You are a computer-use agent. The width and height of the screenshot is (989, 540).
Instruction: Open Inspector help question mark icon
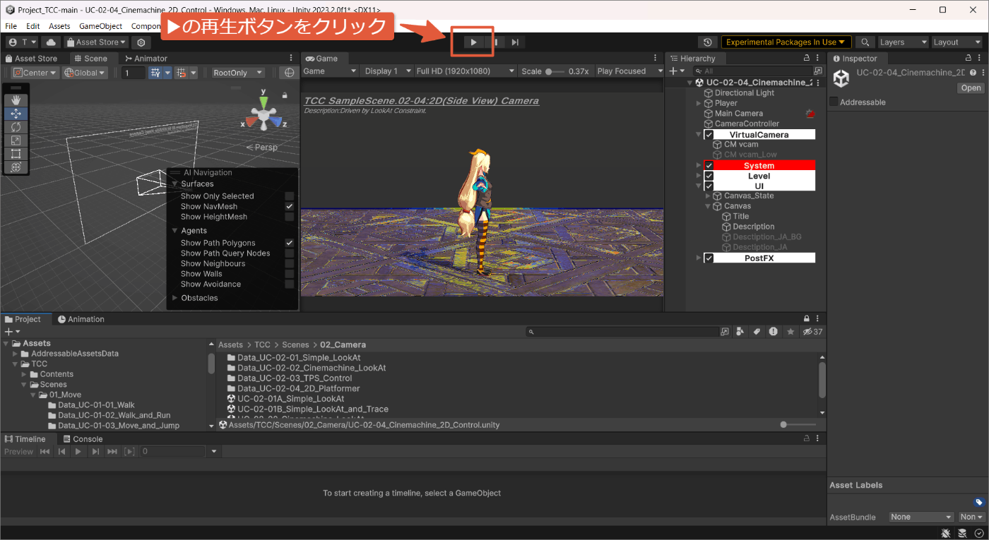point(973,73)
